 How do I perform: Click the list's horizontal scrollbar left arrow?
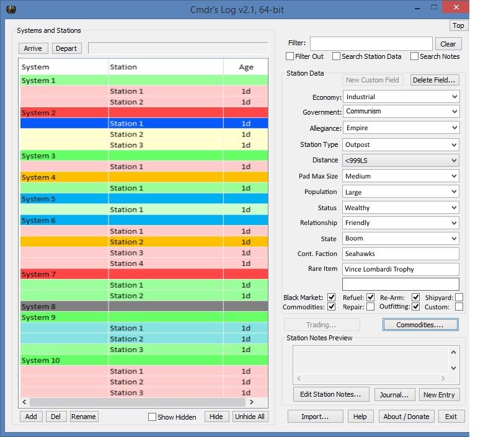click(x=24, y=402)
